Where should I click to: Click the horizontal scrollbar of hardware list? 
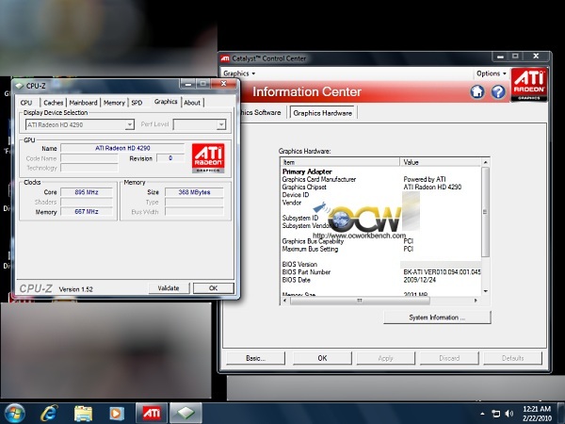tap(382, 301)
